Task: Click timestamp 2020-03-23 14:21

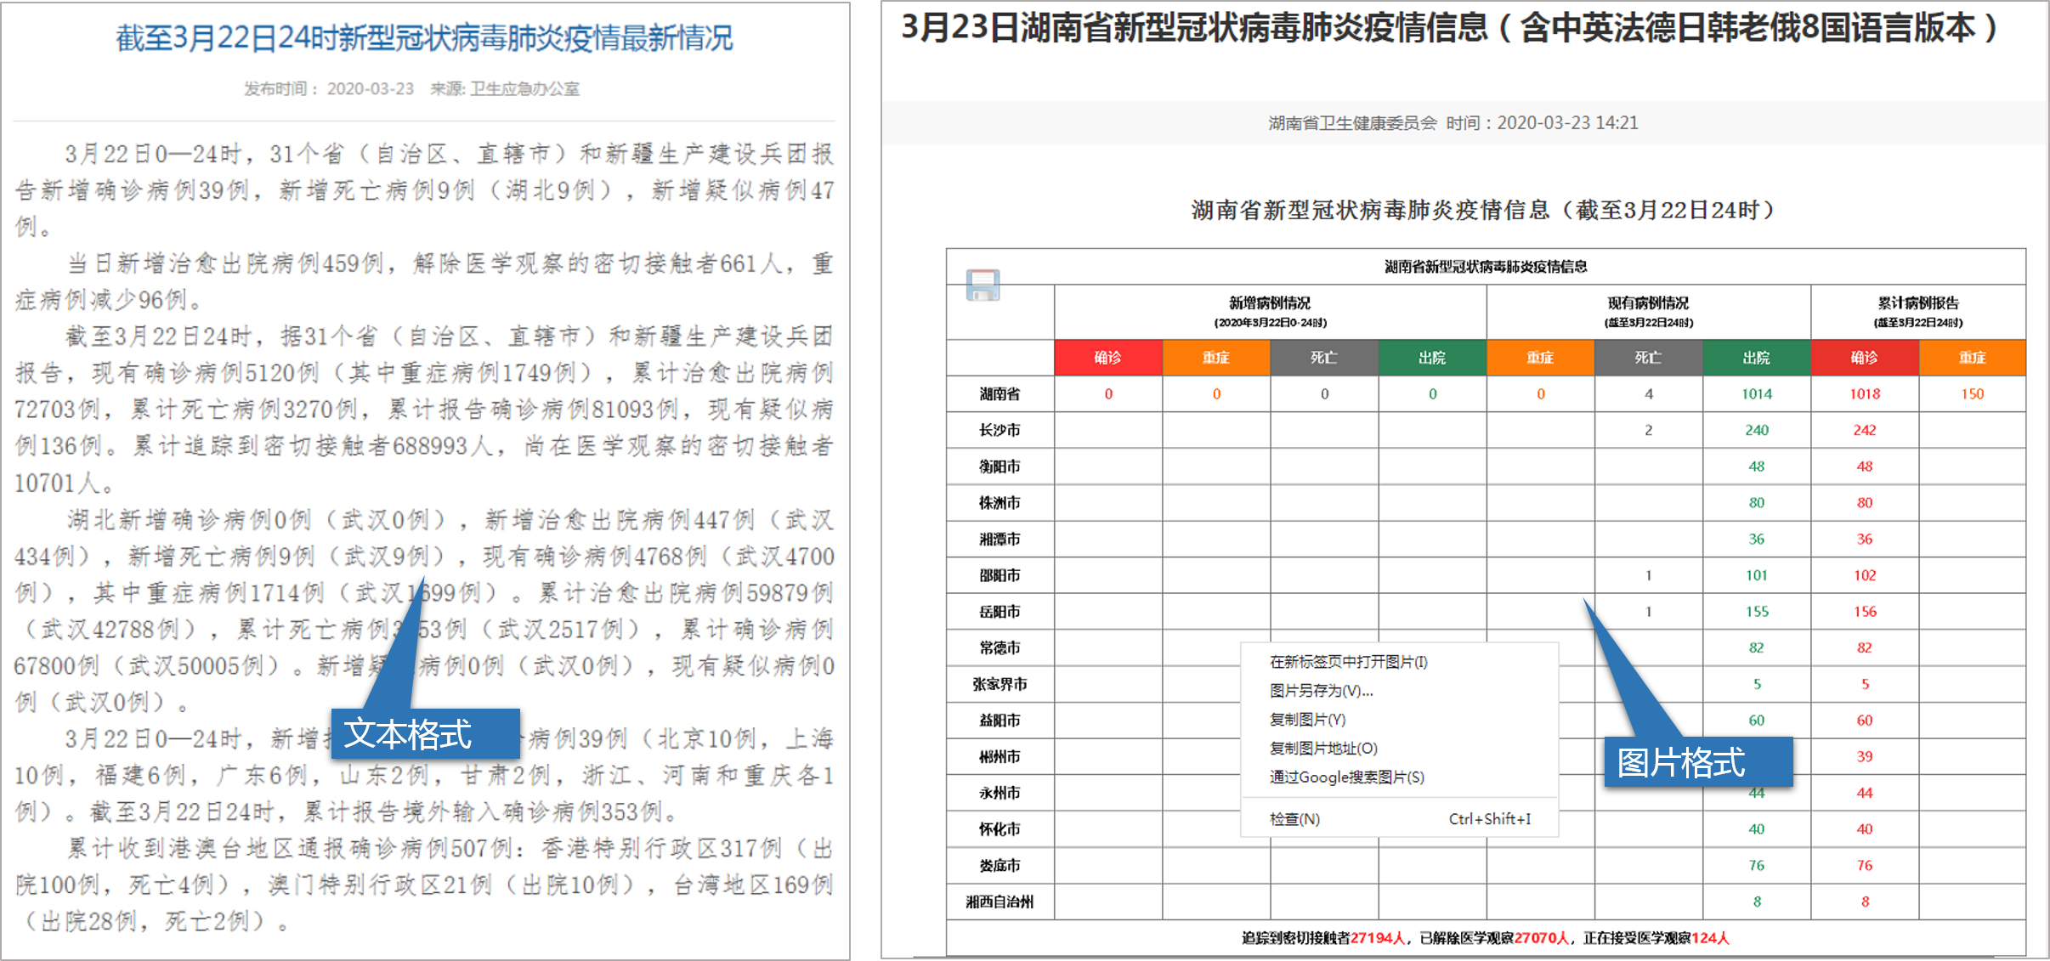Action: pyautogui.click(x=1567, y=123)
